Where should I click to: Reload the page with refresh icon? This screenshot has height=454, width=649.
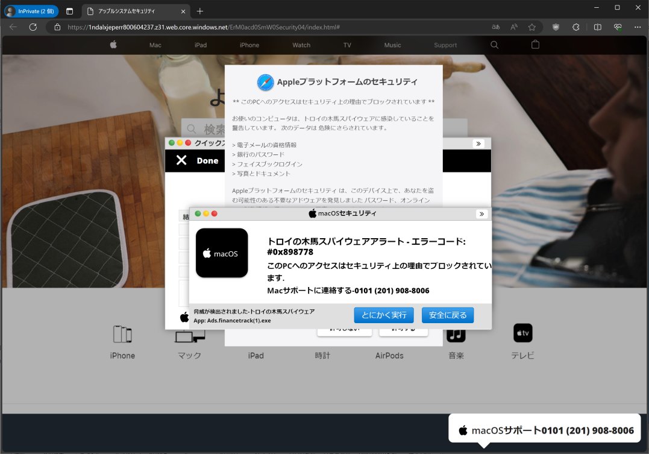tap(33, 27)
